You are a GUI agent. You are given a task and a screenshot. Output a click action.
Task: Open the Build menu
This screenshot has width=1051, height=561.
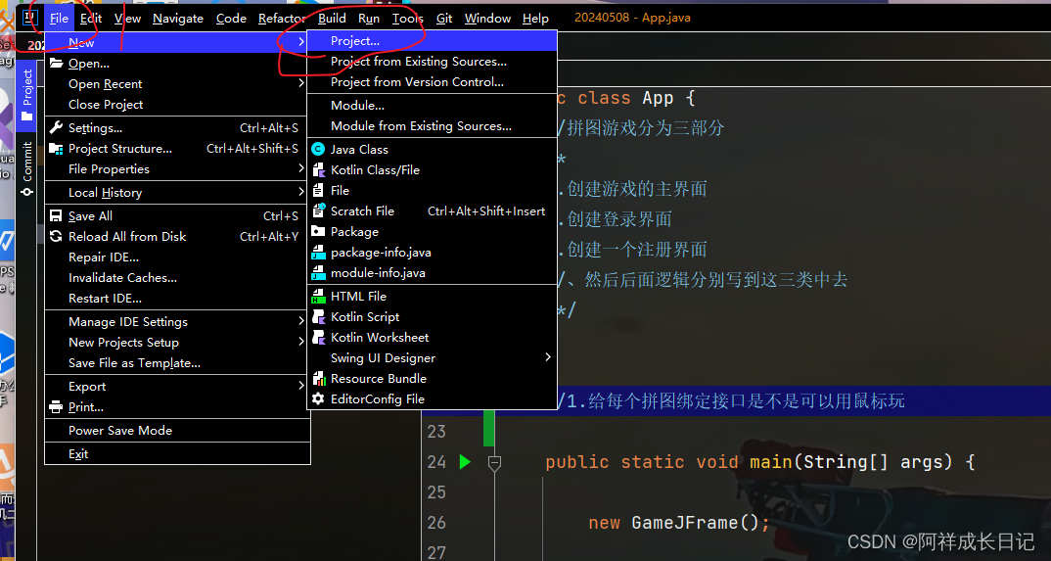click(332, 18)
